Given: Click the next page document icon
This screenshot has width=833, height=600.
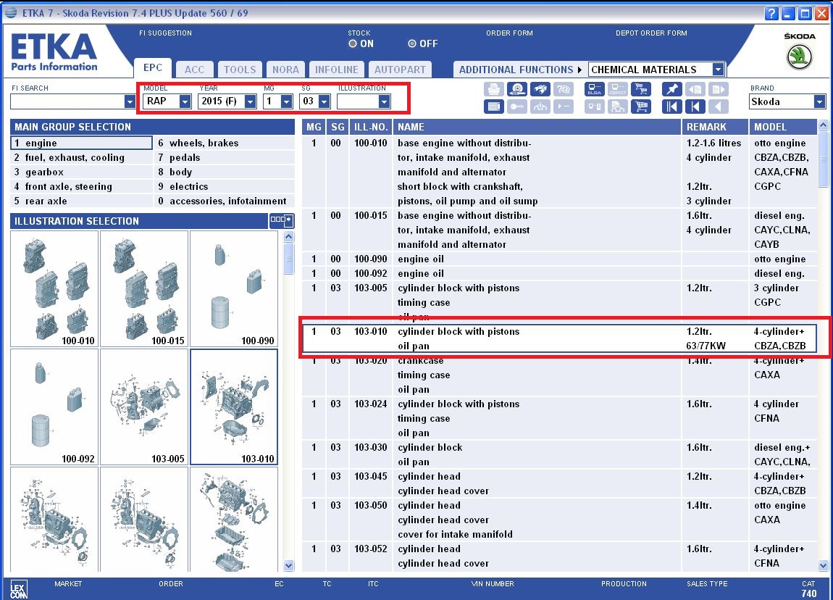Looking at the screenshot, I should pyautogui.click(x=719, y=89).
